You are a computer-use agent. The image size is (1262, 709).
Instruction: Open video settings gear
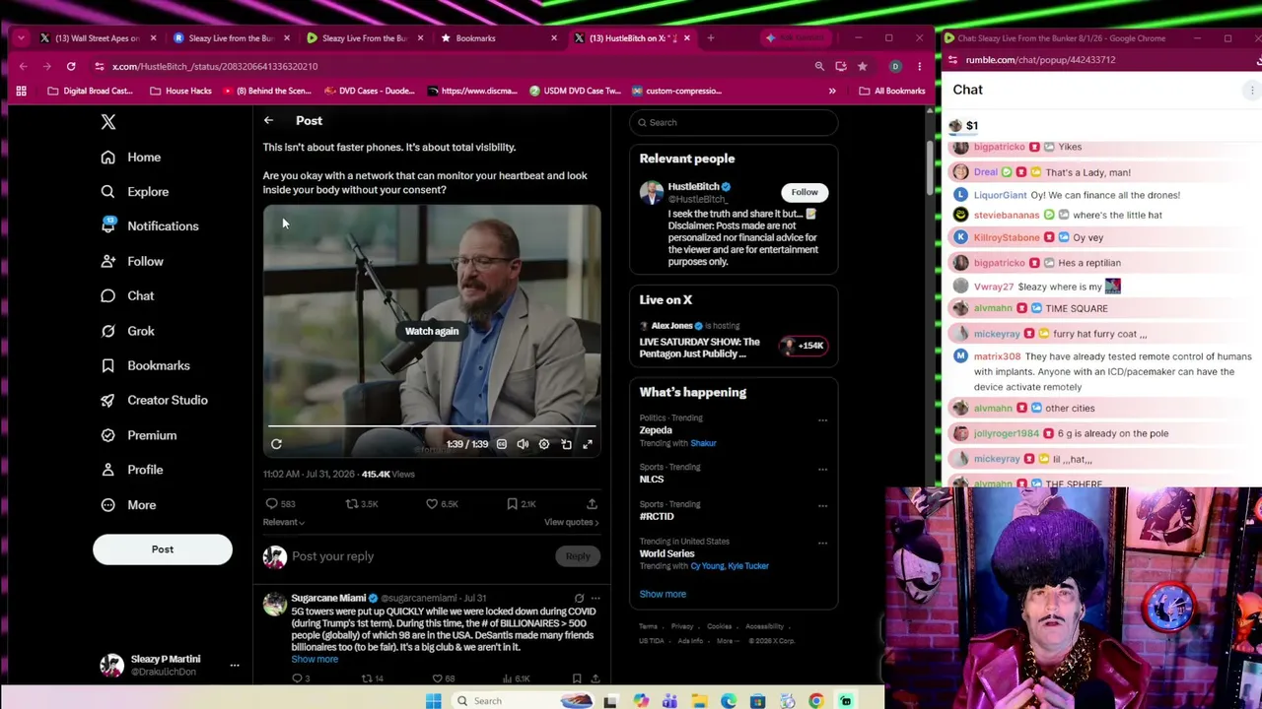[544, 444]
